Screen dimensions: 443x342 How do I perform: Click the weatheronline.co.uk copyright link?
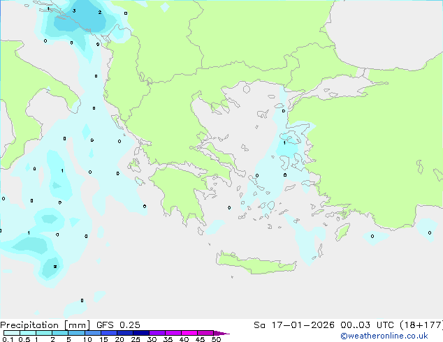click(384, 336)
